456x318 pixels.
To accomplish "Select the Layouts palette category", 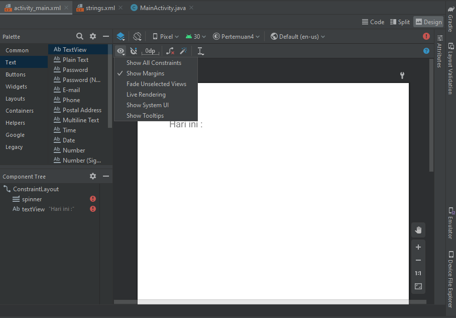I will click(x=24, y=99).
